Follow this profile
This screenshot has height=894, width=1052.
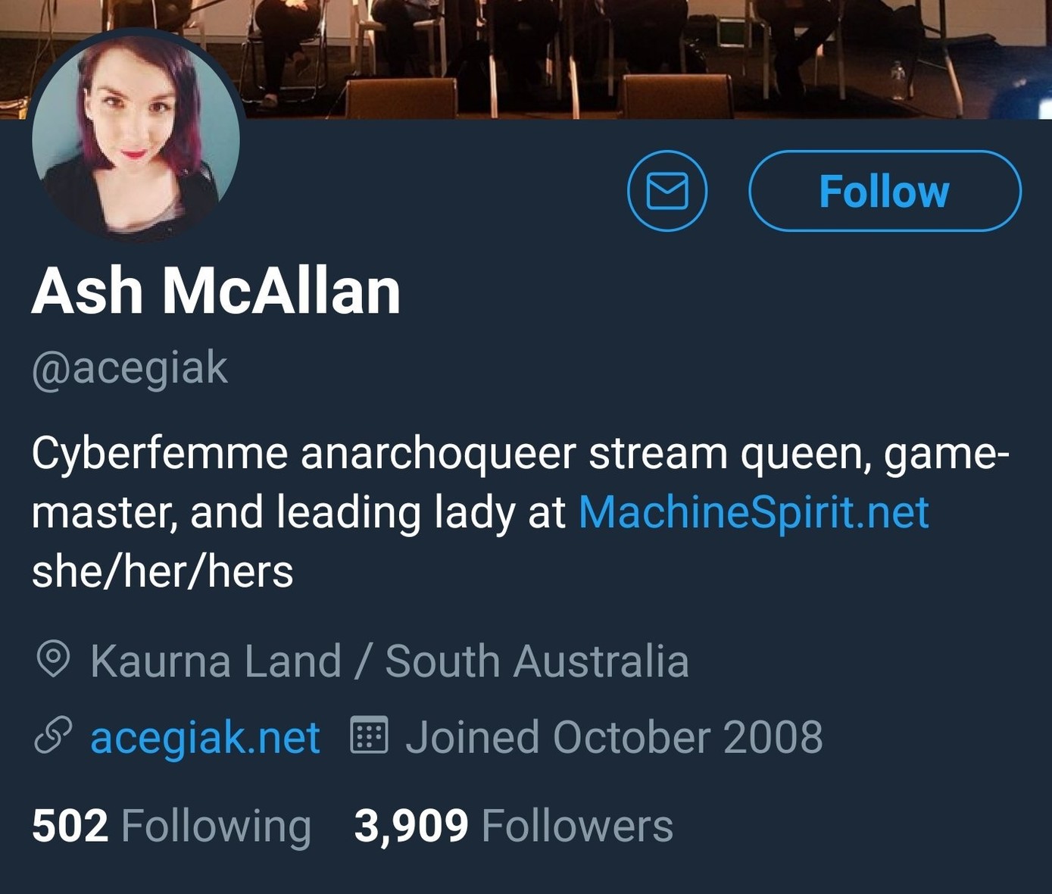[885, 191]
